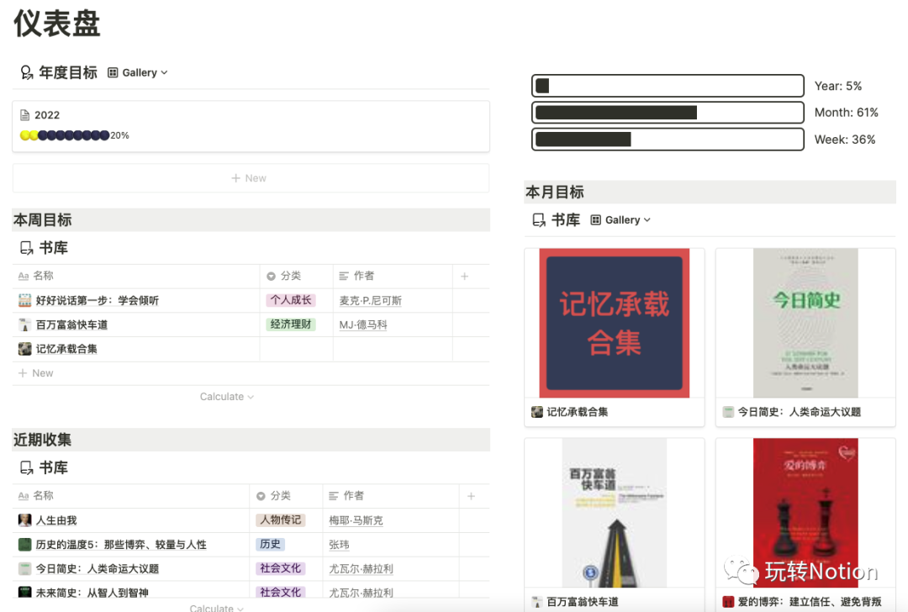Click the 书库 icon under 本月目标

tap(539, 220)
